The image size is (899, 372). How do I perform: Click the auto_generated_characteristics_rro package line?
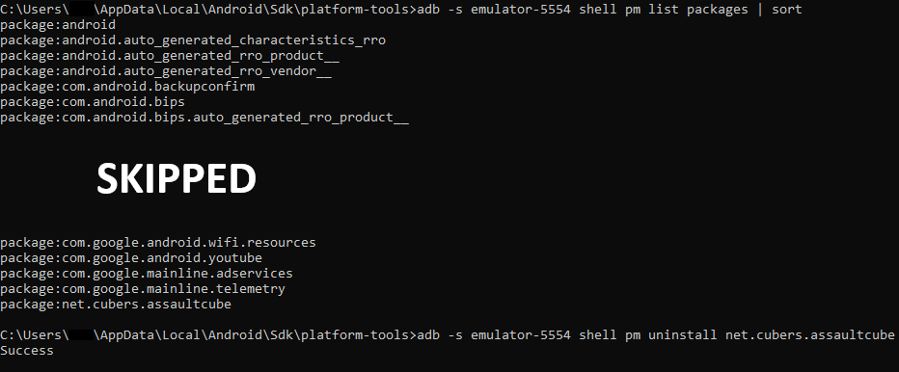(x=193, y=40)
